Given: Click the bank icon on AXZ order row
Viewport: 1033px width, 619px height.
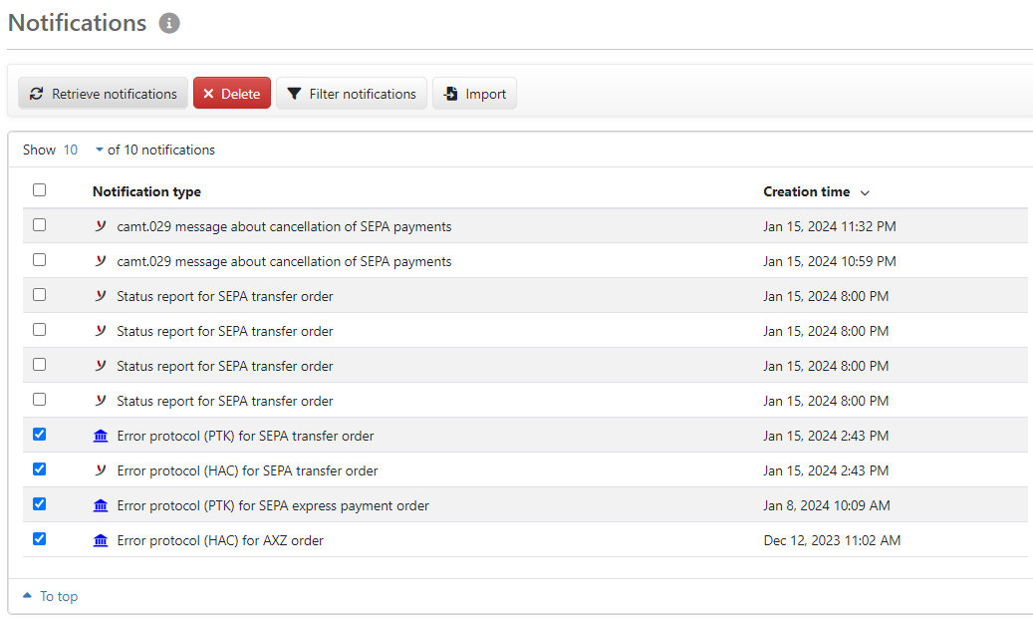Looking at the screenshot, I should pos(101,540).
